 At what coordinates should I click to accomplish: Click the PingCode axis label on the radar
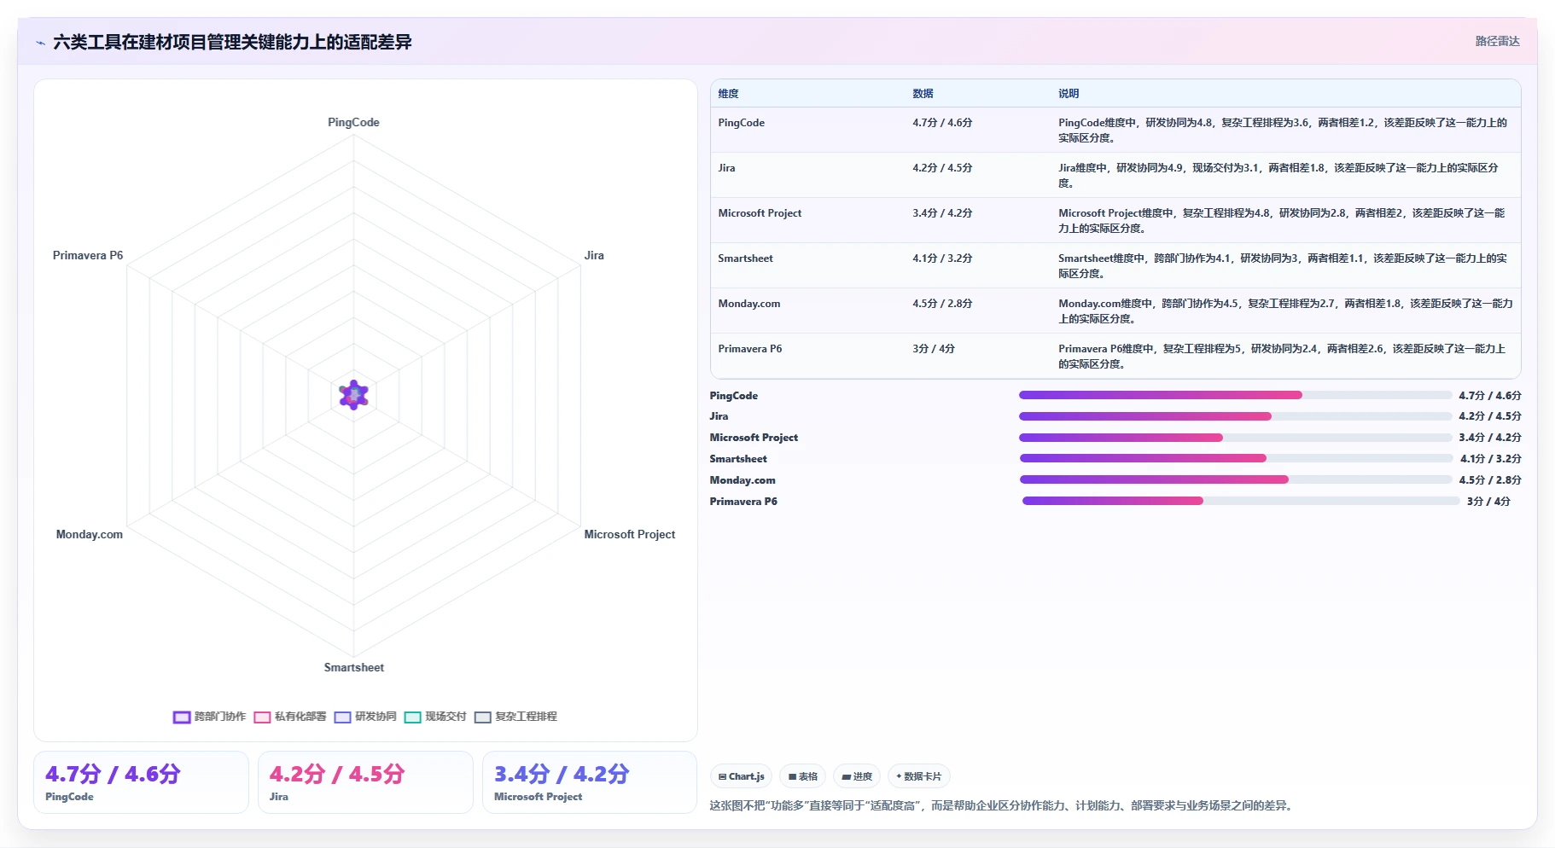pyautogui.click(x=353, y=123)
